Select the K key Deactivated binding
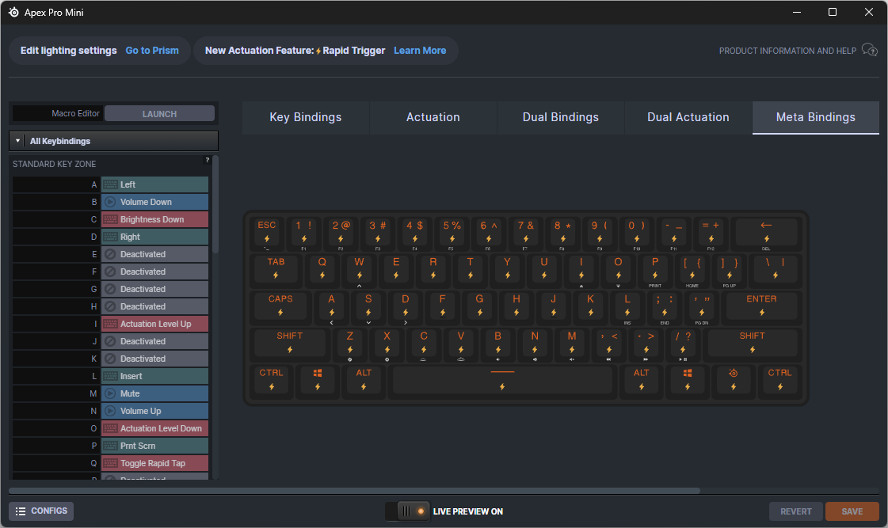The height and width of the screenshot is (528, 888). 154,359
